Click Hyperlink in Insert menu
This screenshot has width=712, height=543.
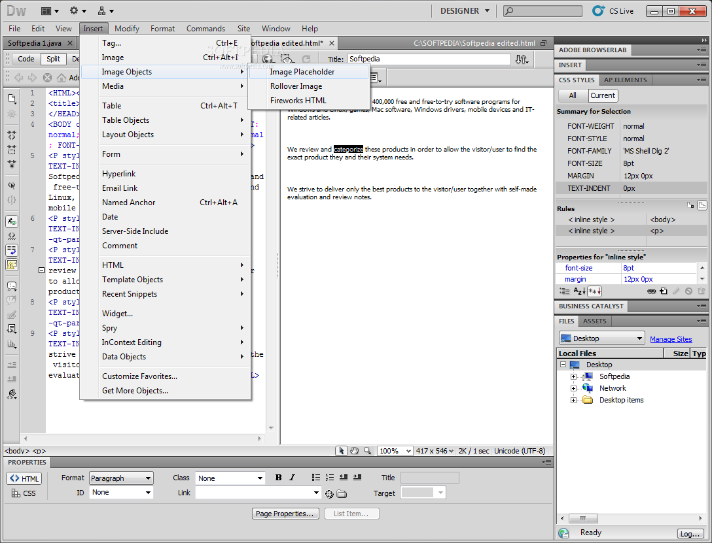click(166, 174)
